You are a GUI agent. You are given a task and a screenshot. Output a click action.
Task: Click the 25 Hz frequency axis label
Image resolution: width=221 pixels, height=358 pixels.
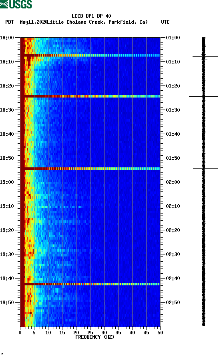90,333
